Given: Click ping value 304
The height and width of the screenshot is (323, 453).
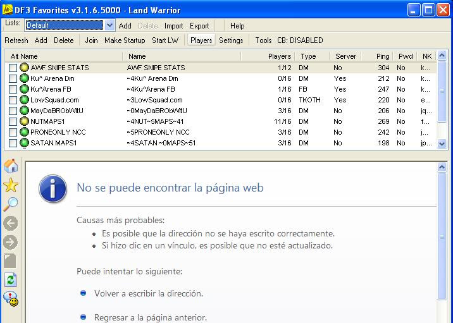Looking at the screenshot, I should pos(383,68).
